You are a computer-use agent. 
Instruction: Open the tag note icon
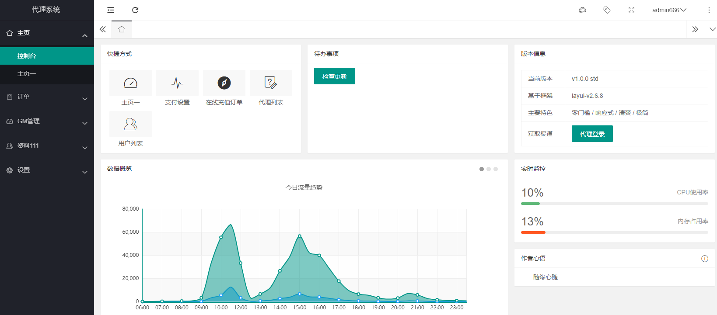(x=607, y=10)
